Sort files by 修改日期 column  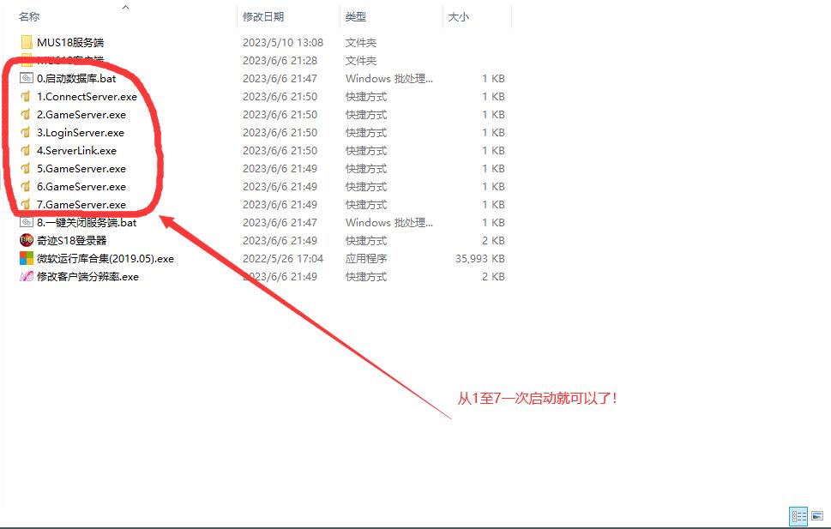click(x=263, y=16)
